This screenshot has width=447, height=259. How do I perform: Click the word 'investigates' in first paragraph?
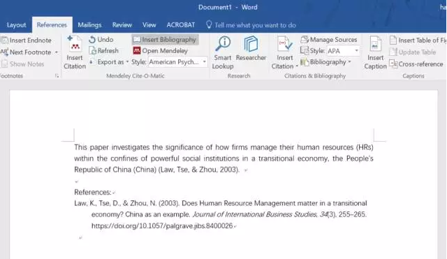131,147
